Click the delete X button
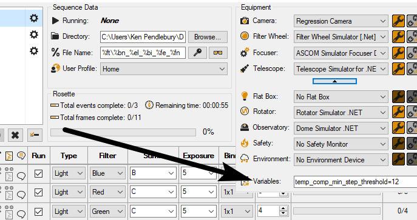The width and height of the screenshot is (417, 220). (x=15, y=135)
